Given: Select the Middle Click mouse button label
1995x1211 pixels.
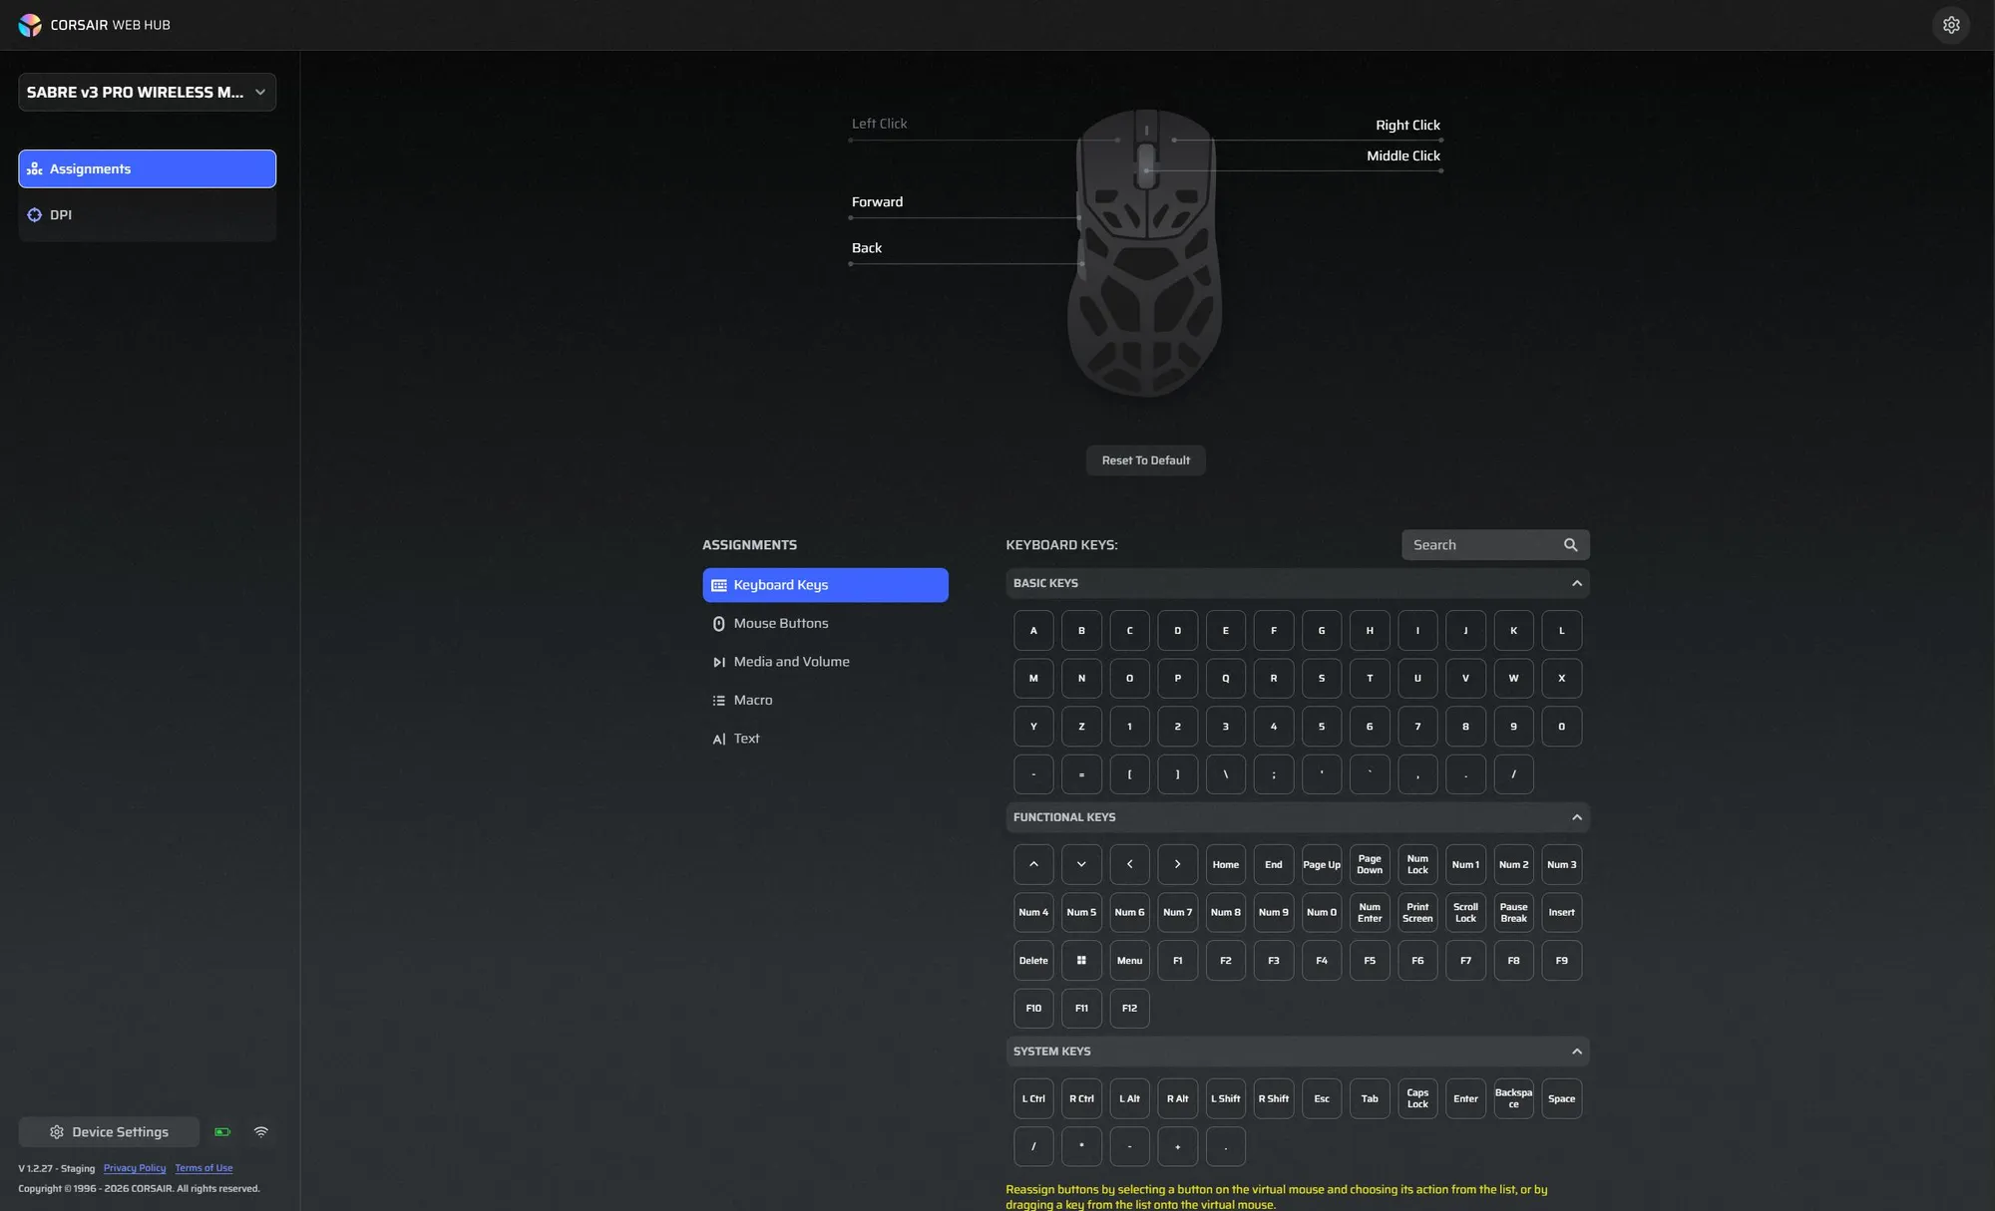Looking at the screenshot, I should [x=1402, y=156].
